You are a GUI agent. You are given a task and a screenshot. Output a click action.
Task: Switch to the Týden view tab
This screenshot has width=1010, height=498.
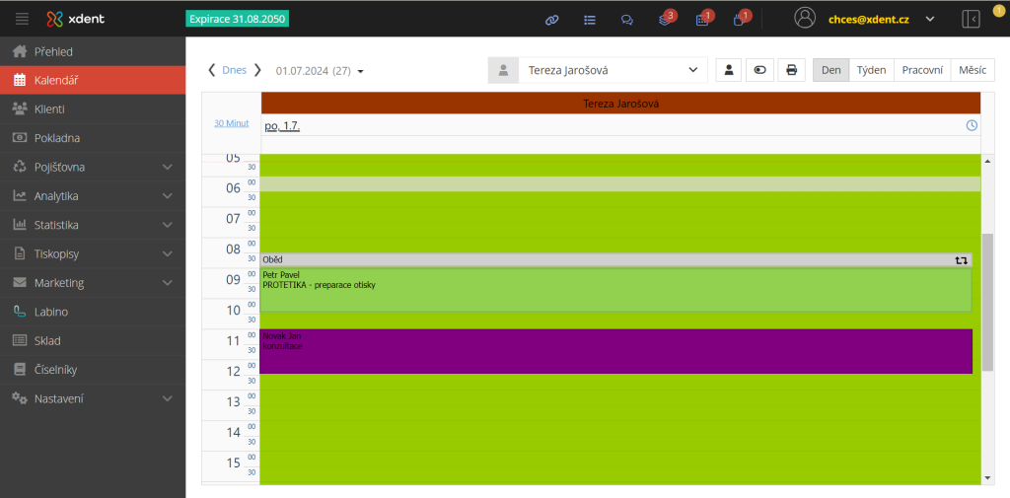(x=871, y=70)
